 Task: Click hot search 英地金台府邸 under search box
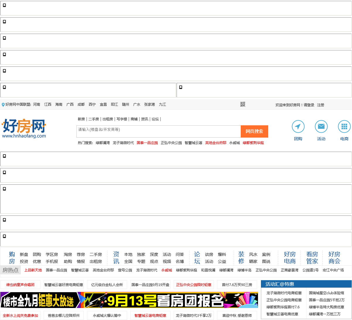216,143
